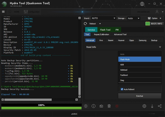The image size is (165, 117).
Task: Click the Reboot circular arrow icon
Action: pos(85,24)
